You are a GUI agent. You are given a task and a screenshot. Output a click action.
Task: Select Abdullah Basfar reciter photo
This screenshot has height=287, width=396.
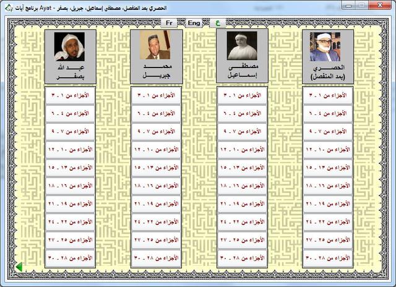coord(69,46)
